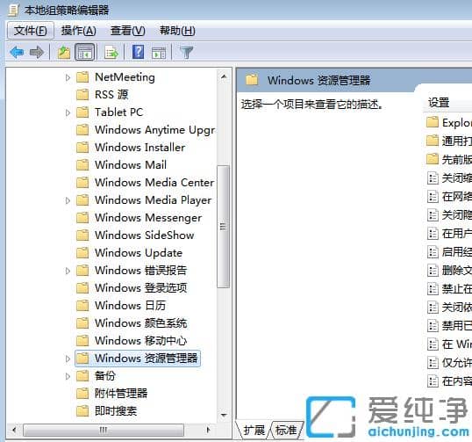Expand the Windows 错误报告 node
The height and width of the screenshot is (442, 472).
coord(68,271)
